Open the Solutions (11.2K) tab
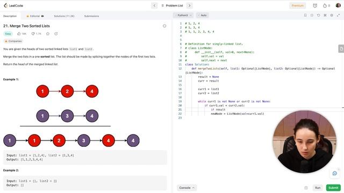 click(64, 16)
